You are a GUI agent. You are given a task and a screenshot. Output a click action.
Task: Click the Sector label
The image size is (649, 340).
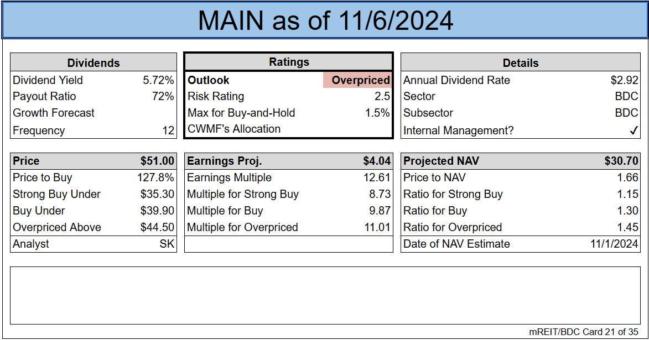click(419, 96)
